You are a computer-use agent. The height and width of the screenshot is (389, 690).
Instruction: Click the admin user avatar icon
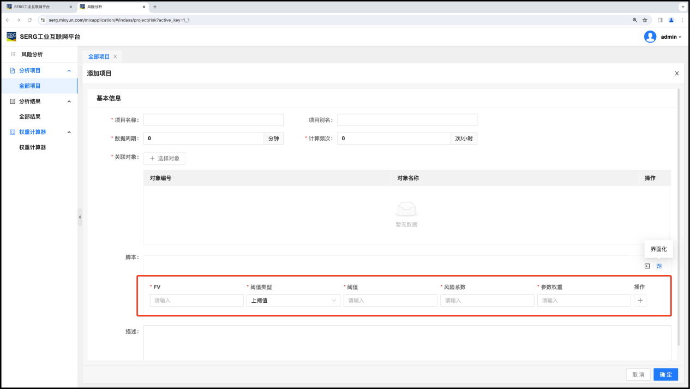(650, 37)
